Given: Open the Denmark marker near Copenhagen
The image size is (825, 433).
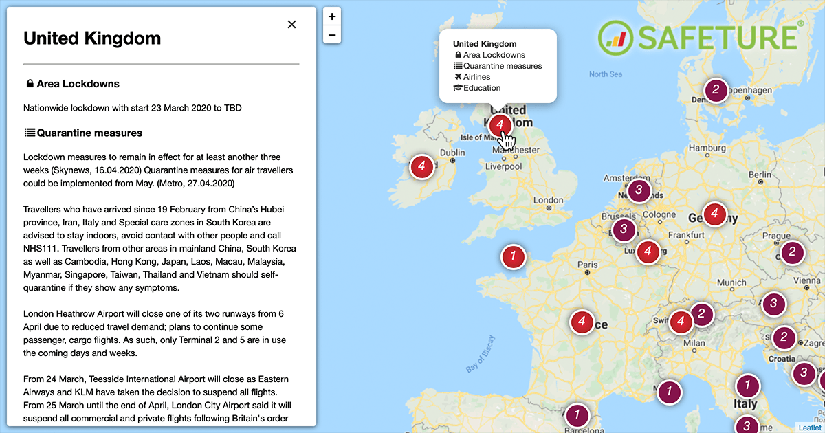Looking at the screenshot, I should click(x=716, y=89).
